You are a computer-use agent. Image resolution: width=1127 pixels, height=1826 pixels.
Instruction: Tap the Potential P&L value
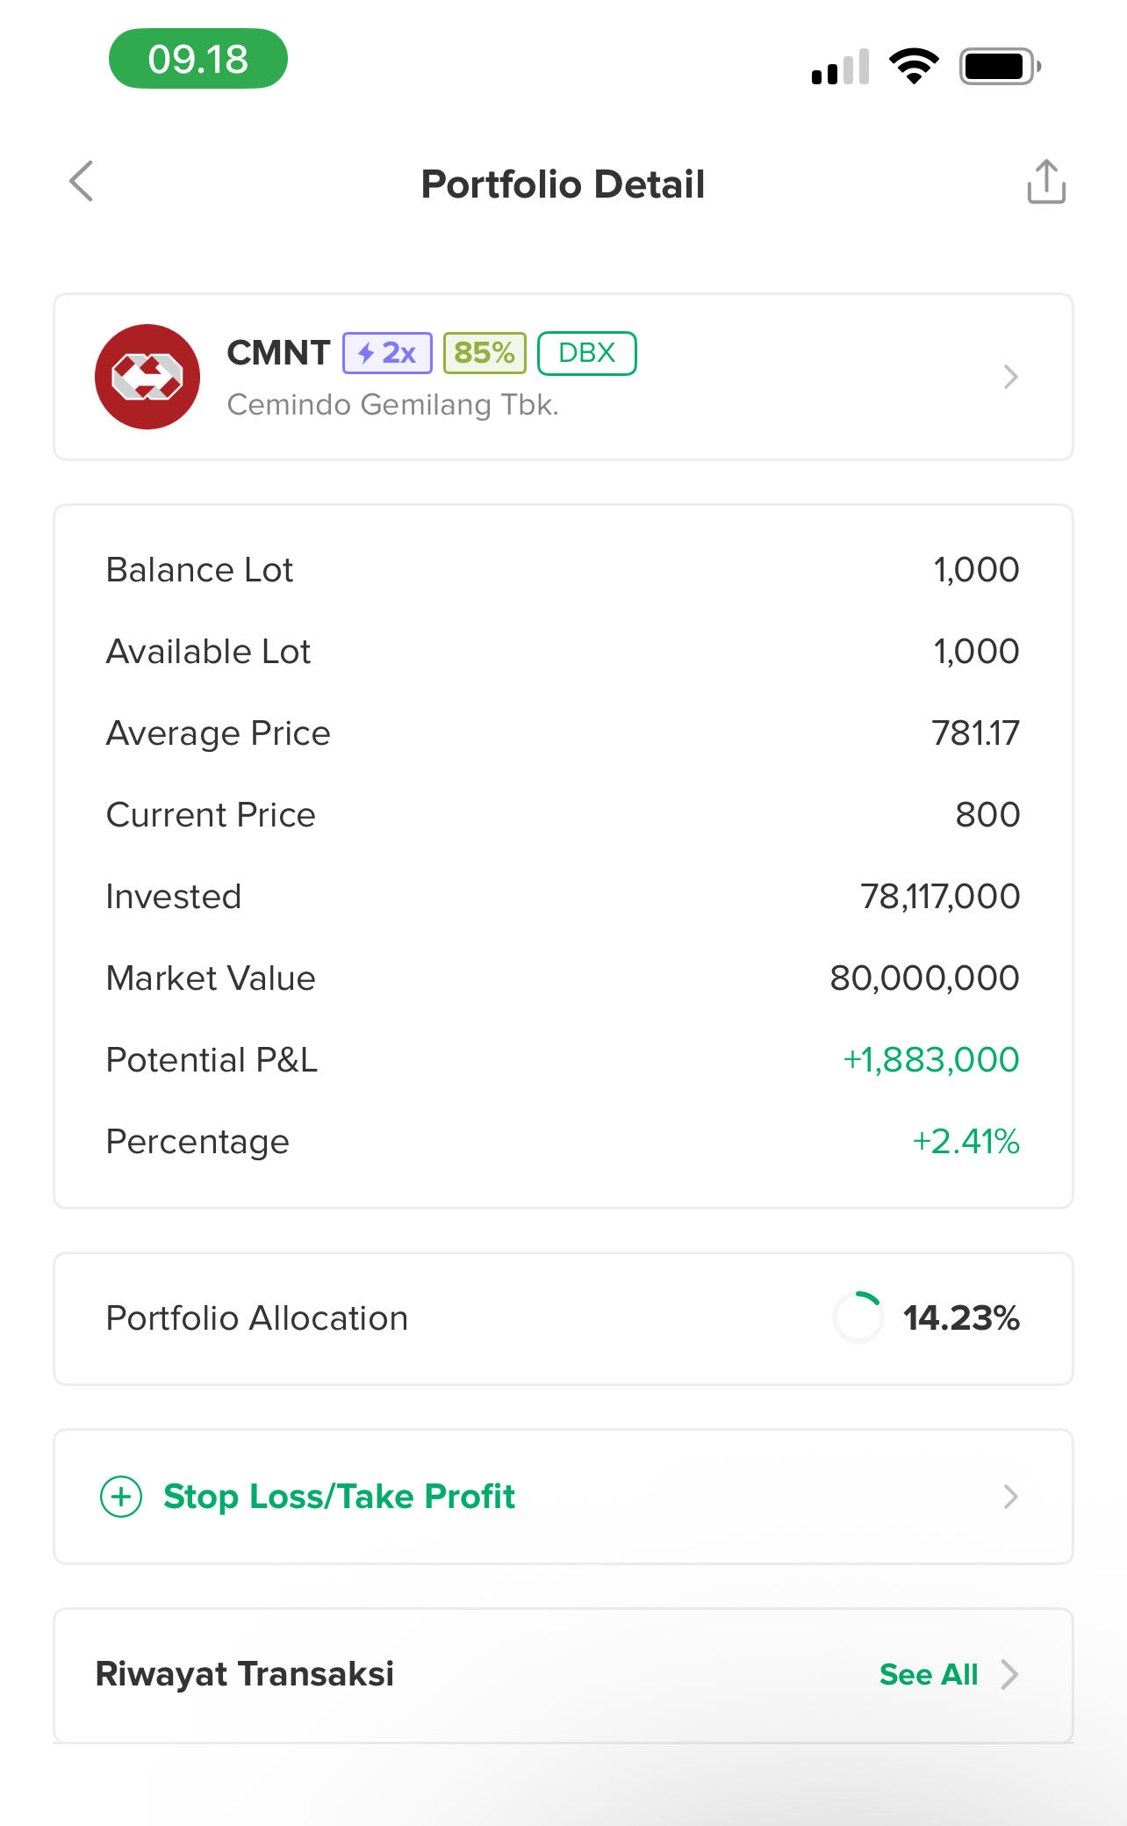click(930, 1060)
